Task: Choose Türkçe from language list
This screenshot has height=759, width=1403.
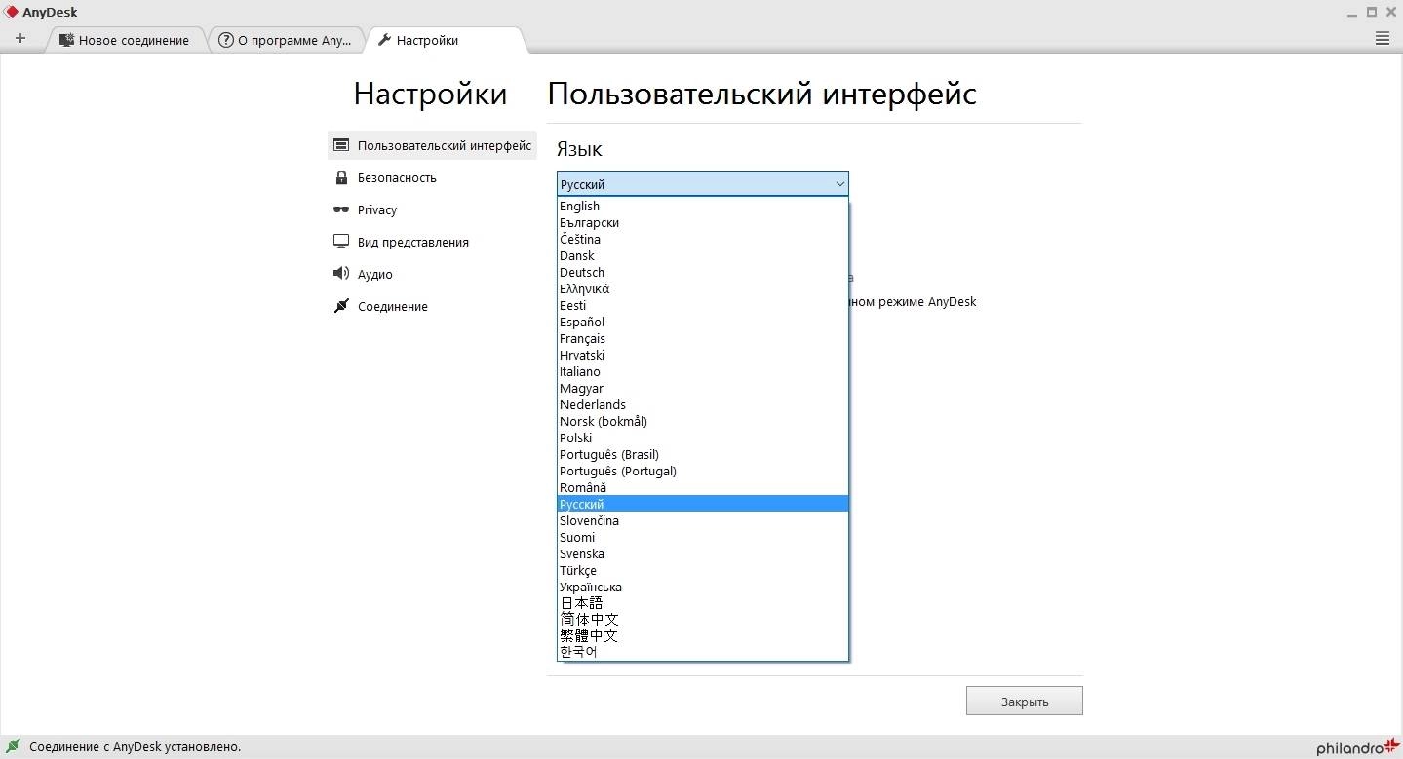Action: 703,570
